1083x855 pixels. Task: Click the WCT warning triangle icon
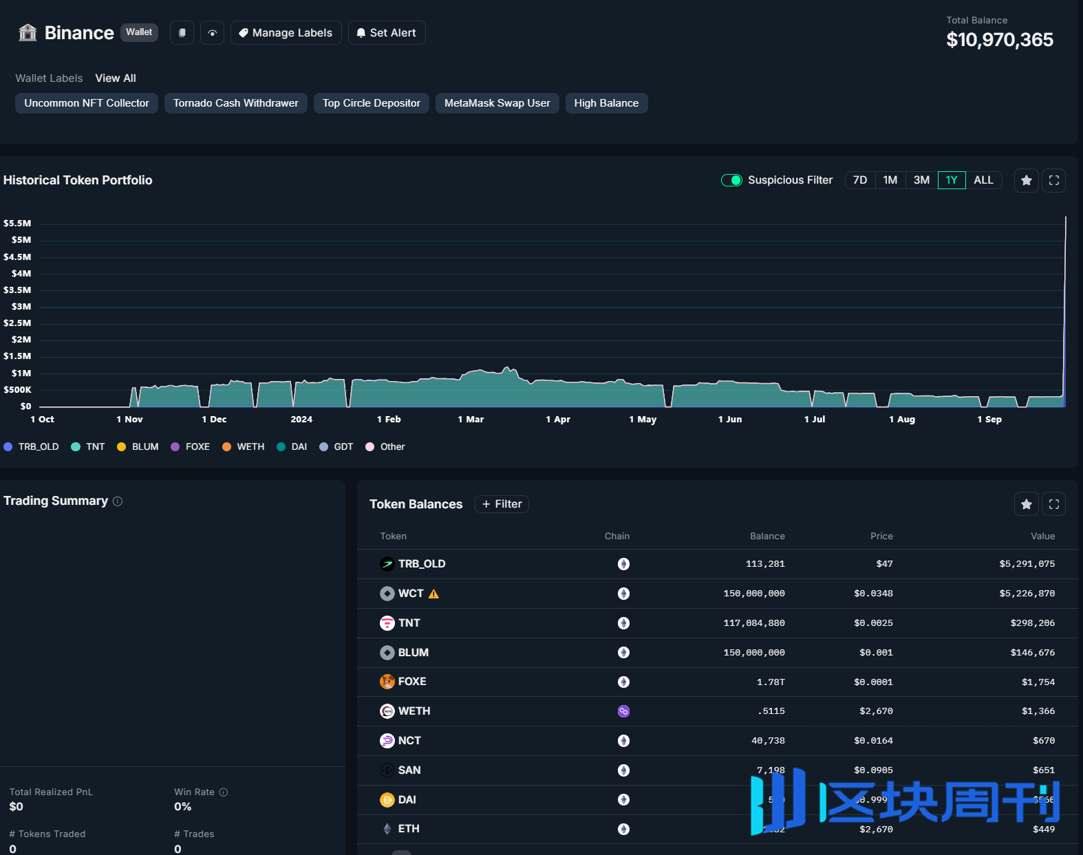(433, 594)
